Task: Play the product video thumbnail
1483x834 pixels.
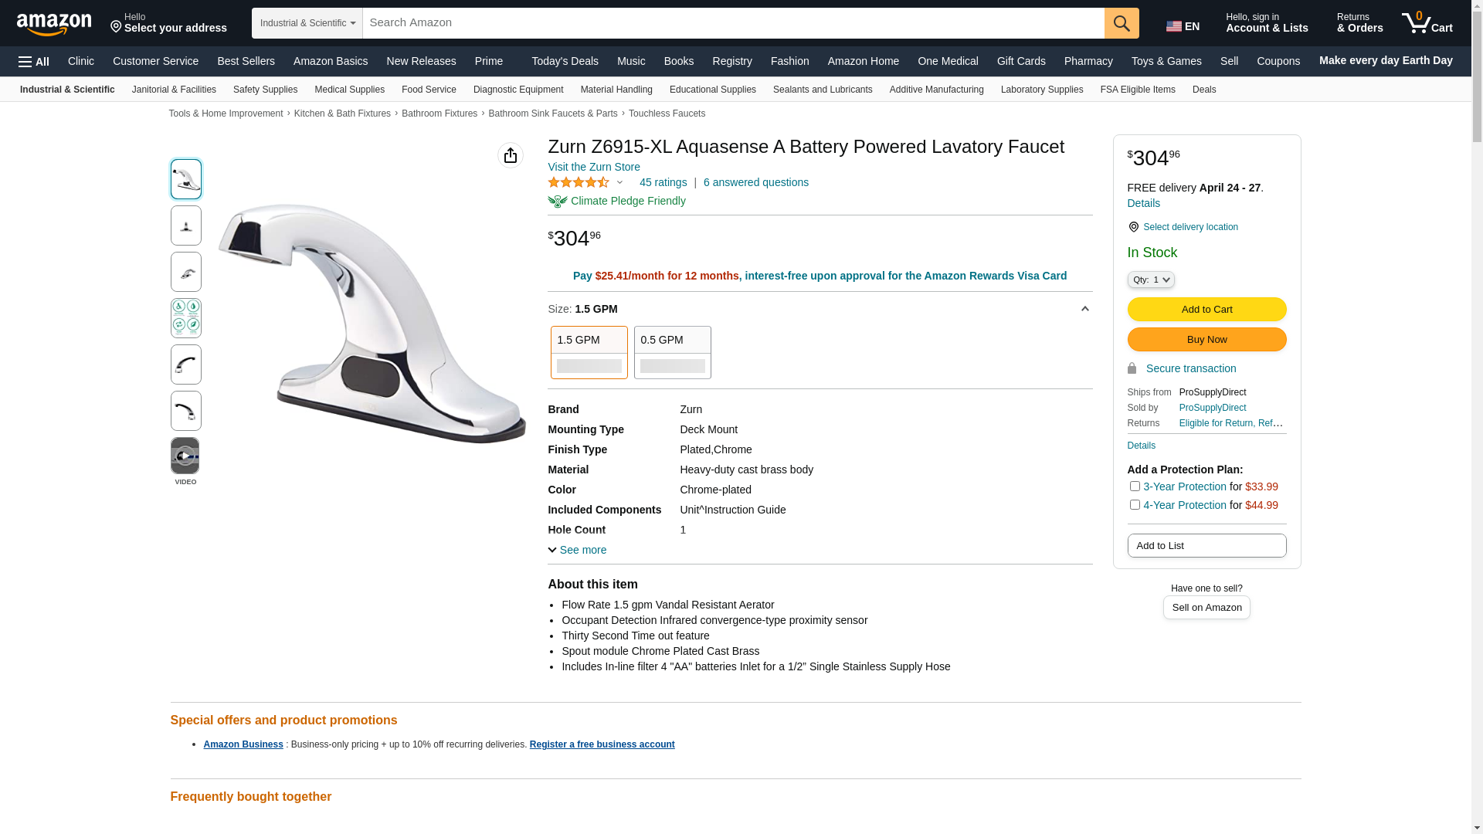Action: point(185,456)
